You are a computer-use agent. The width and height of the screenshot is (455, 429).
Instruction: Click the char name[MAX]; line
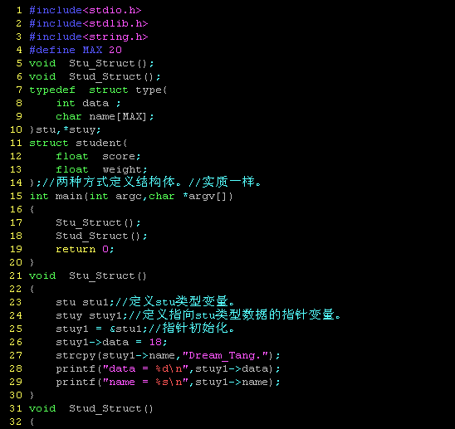(105, 117)
